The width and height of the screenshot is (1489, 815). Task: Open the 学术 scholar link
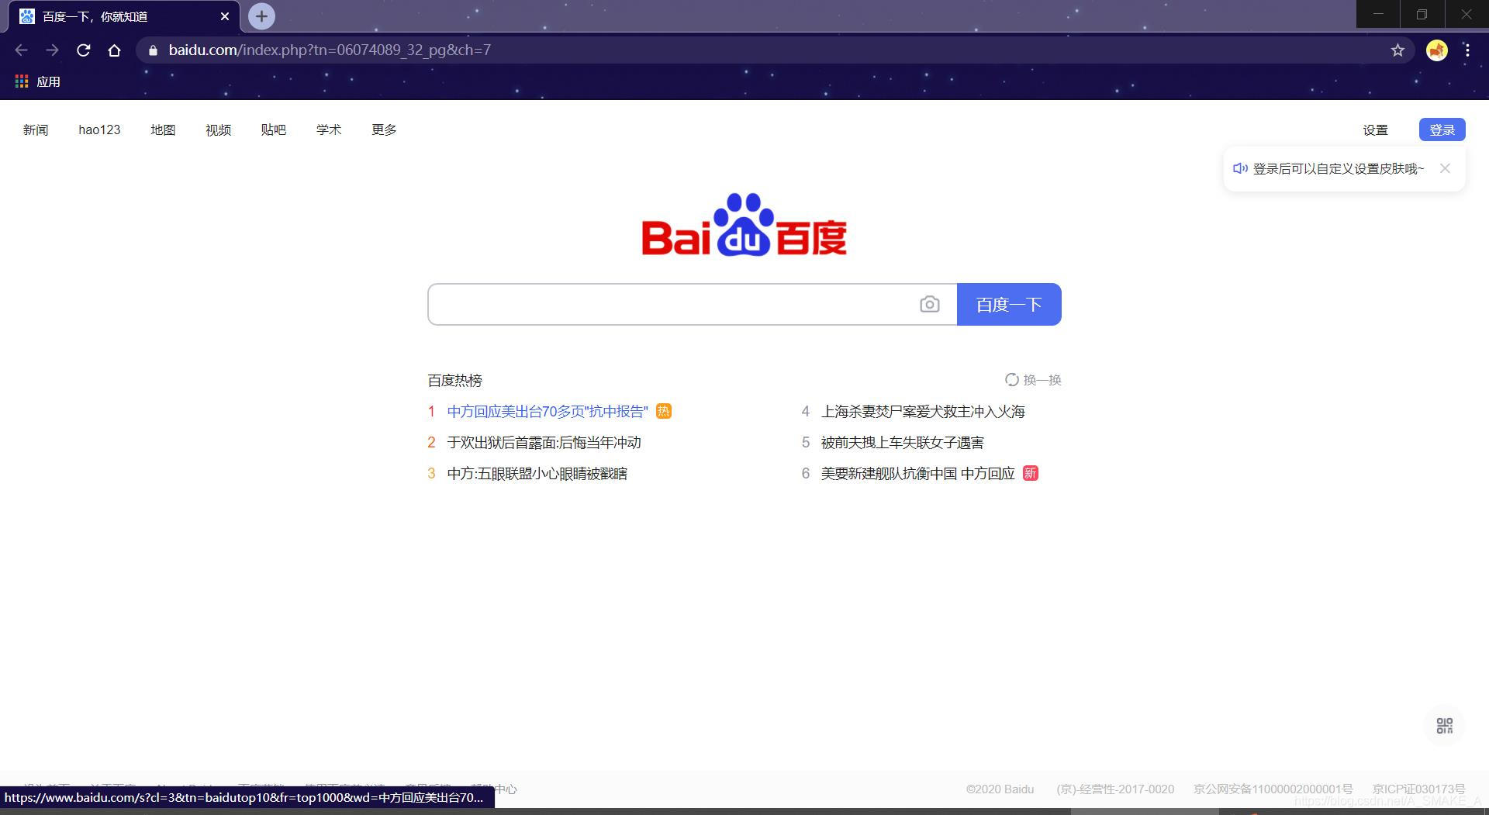[x=329, y=130]
